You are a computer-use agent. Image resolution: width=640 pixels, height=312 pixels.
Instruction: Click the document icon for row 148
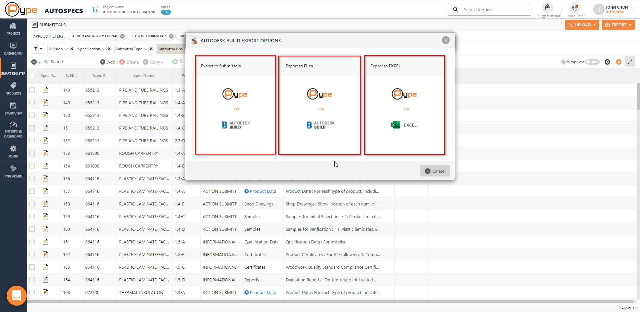(45, 90)
